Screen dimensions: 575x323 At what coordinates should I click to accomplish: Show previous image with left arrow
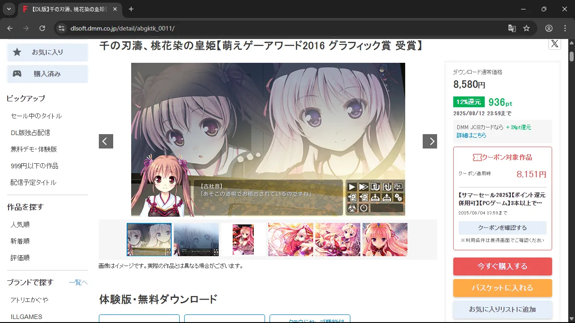click(x=106, y=141)
